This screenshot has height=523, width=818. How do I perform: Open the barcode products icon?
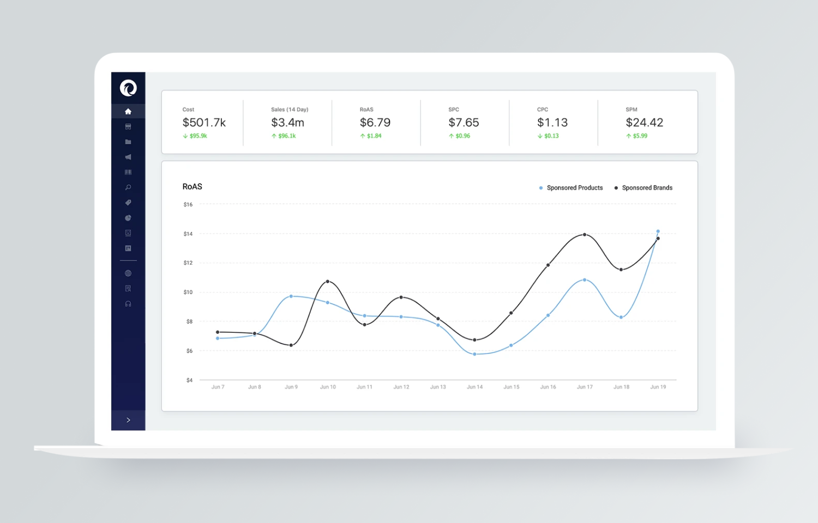click(x=128, y=172)
